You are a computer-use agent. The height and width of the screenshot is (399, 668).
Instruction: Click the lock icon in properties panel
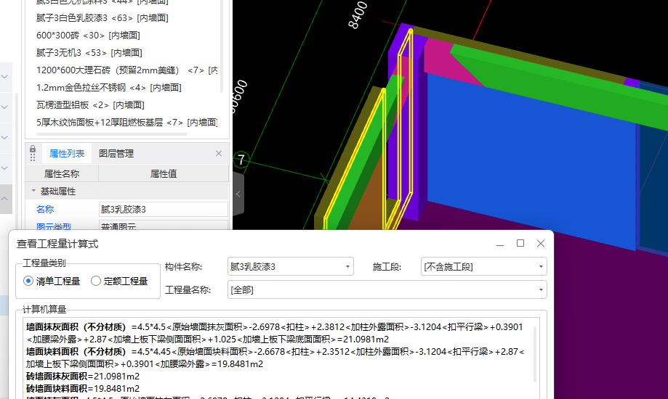(x=33, y=149)
